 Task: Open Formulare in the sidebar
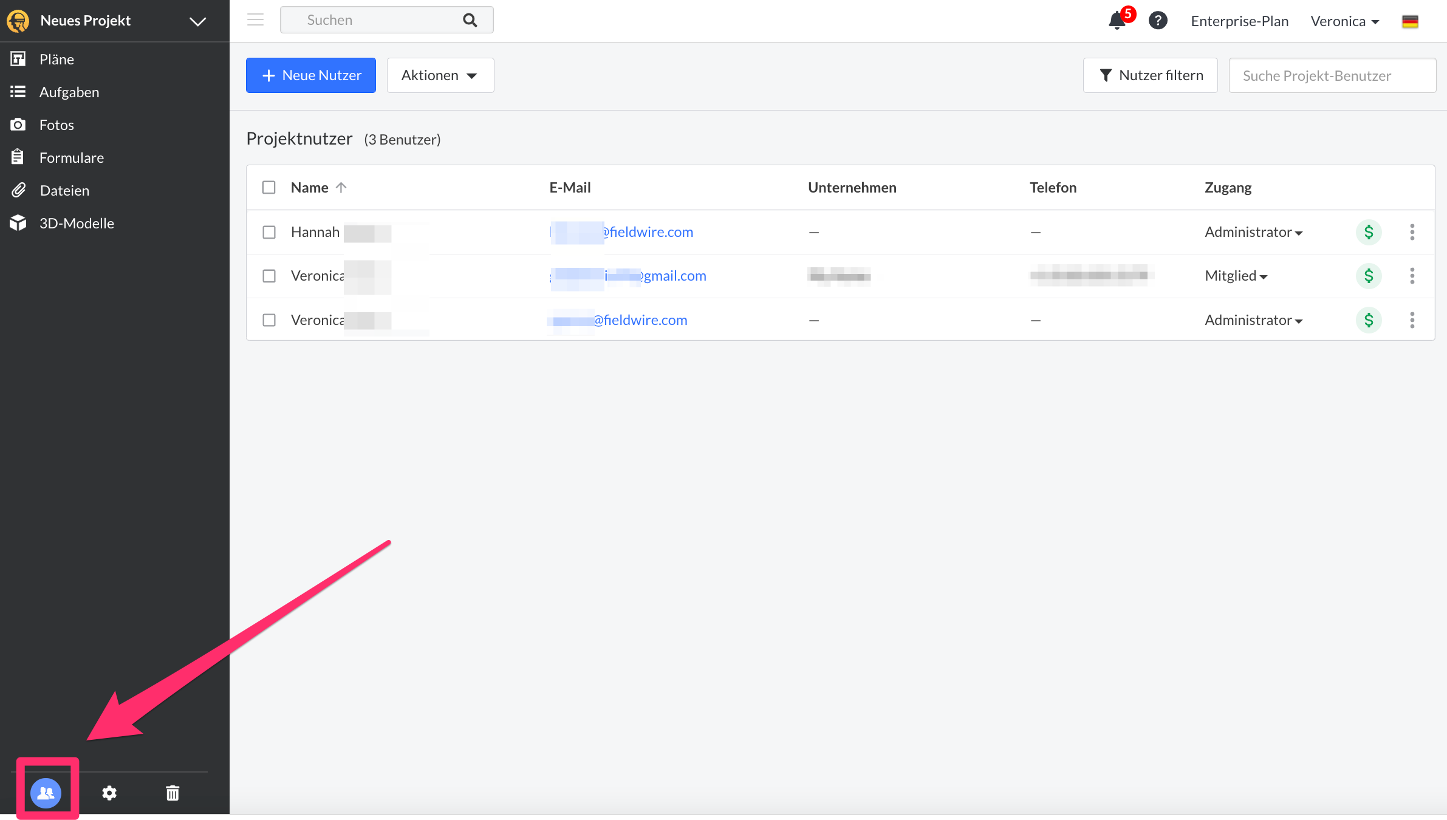coord(71,158)
